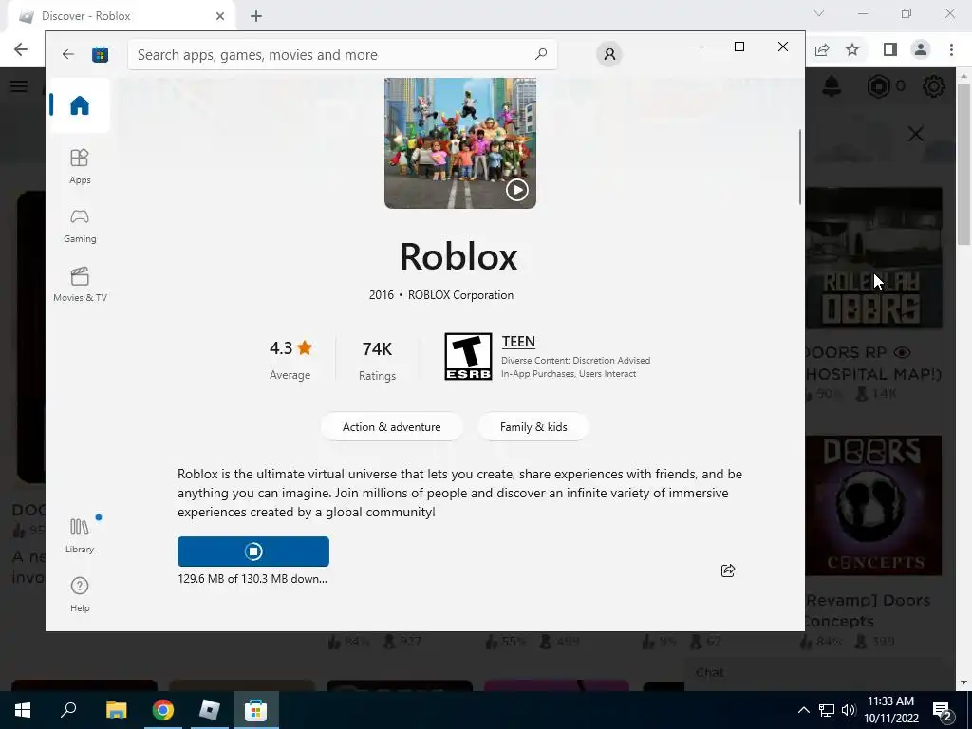Image resolution: width=972 pixels, height=729 pixels.
Task: Open the Robux balance icon
Action: point(878,86)
